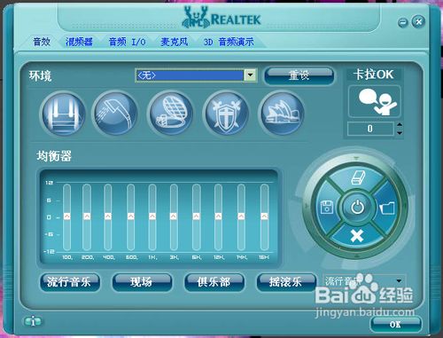
Task: Click the 400 Hz equalizer slider handle
Action: point(108,216)
